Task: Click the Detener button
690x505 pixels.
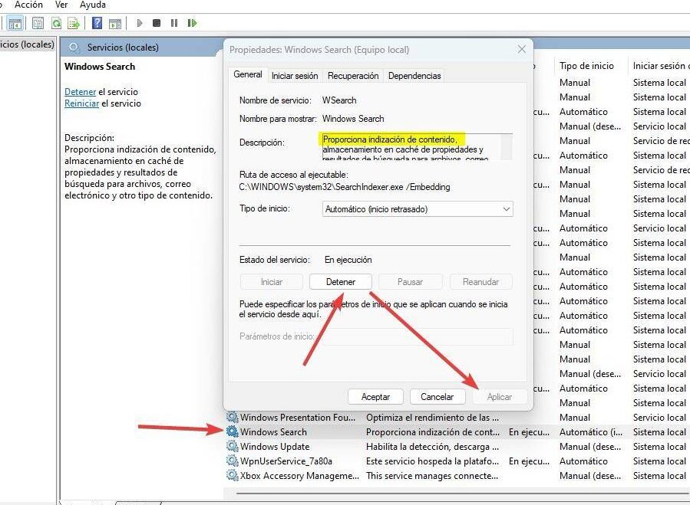Action: [x=340, y=281]
